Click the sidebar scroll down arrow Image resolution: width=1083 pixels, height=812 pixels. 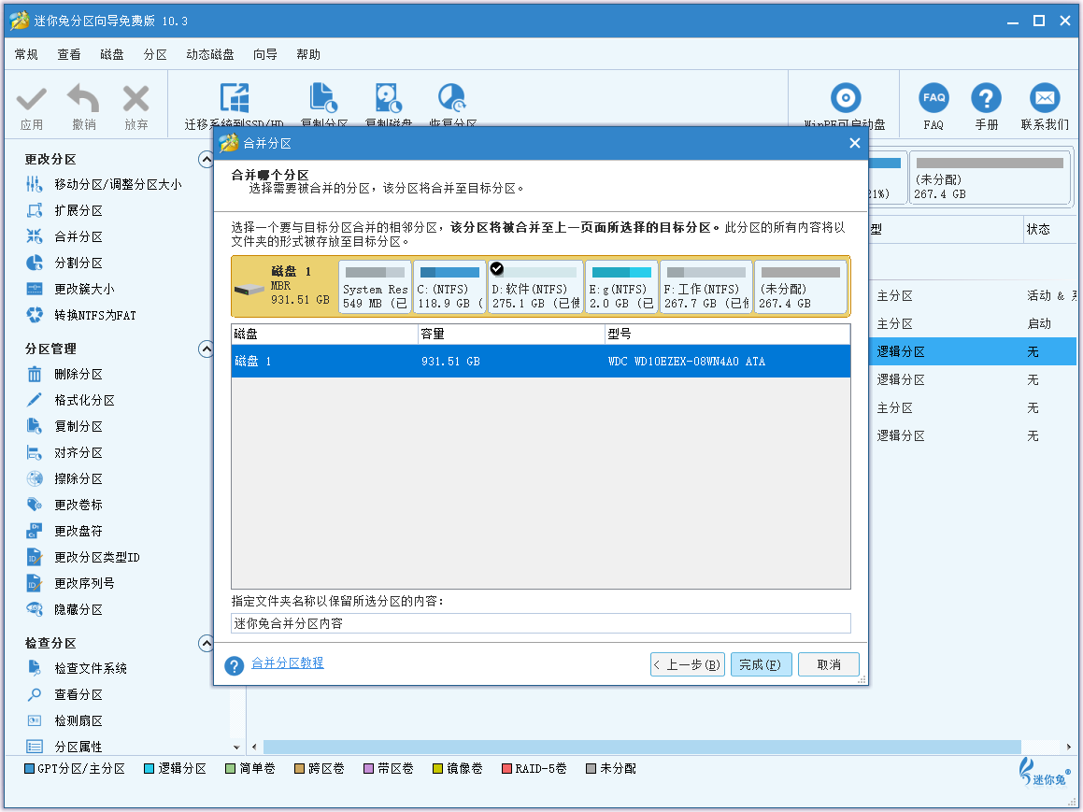[236, 748]
